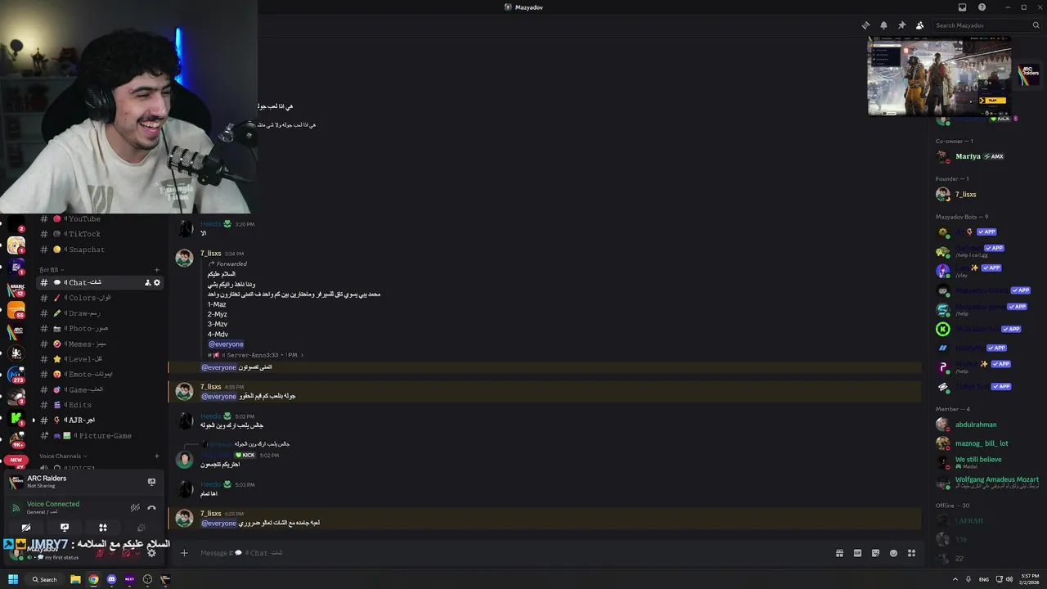Collapse the For All category header
Image resolution: width=1047 pixels, height=589 pixels.
(x=52, y=269)
